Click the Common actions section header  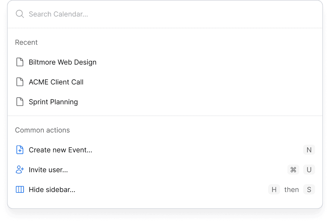point(42,130)
